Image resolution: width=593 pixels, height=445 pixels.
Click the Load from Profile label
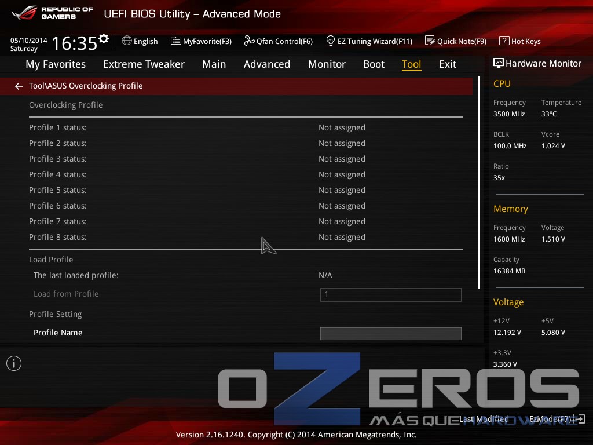click(66, 294)
